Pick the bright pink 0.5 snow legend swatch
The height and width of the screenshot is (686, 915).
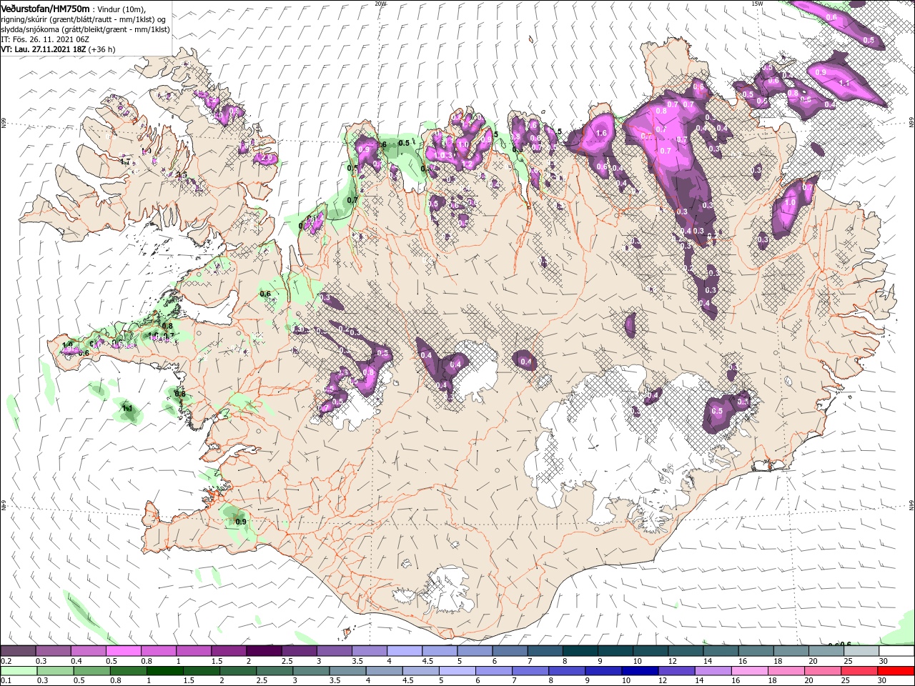pyautogui.click(x=123, y=651)
